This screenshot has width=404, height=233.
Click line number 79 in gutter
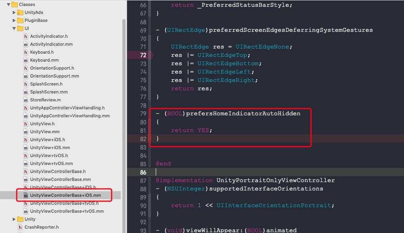coord(143,114)
